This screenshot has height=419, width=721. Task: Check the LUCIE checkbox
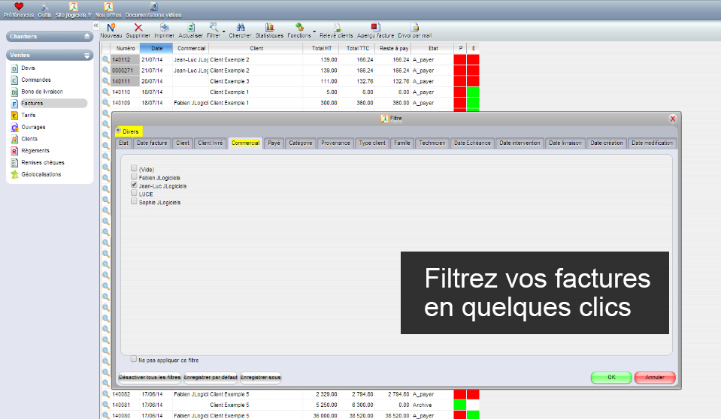pyautogui.click(x=134, y=193)
